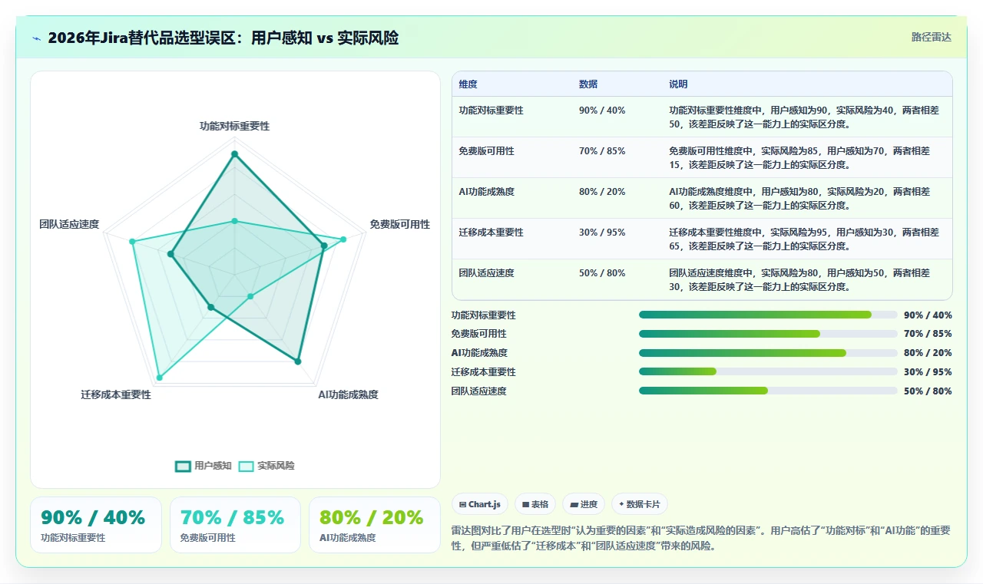Screen dimensions: 983x584
Task: Click the 功能对标重要性 radar axis label
Action: click(x=234, y=126)
